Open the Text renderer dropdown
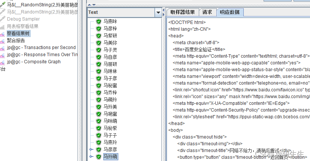This screenshot has width=310, height=161. (x=158, y=12)
